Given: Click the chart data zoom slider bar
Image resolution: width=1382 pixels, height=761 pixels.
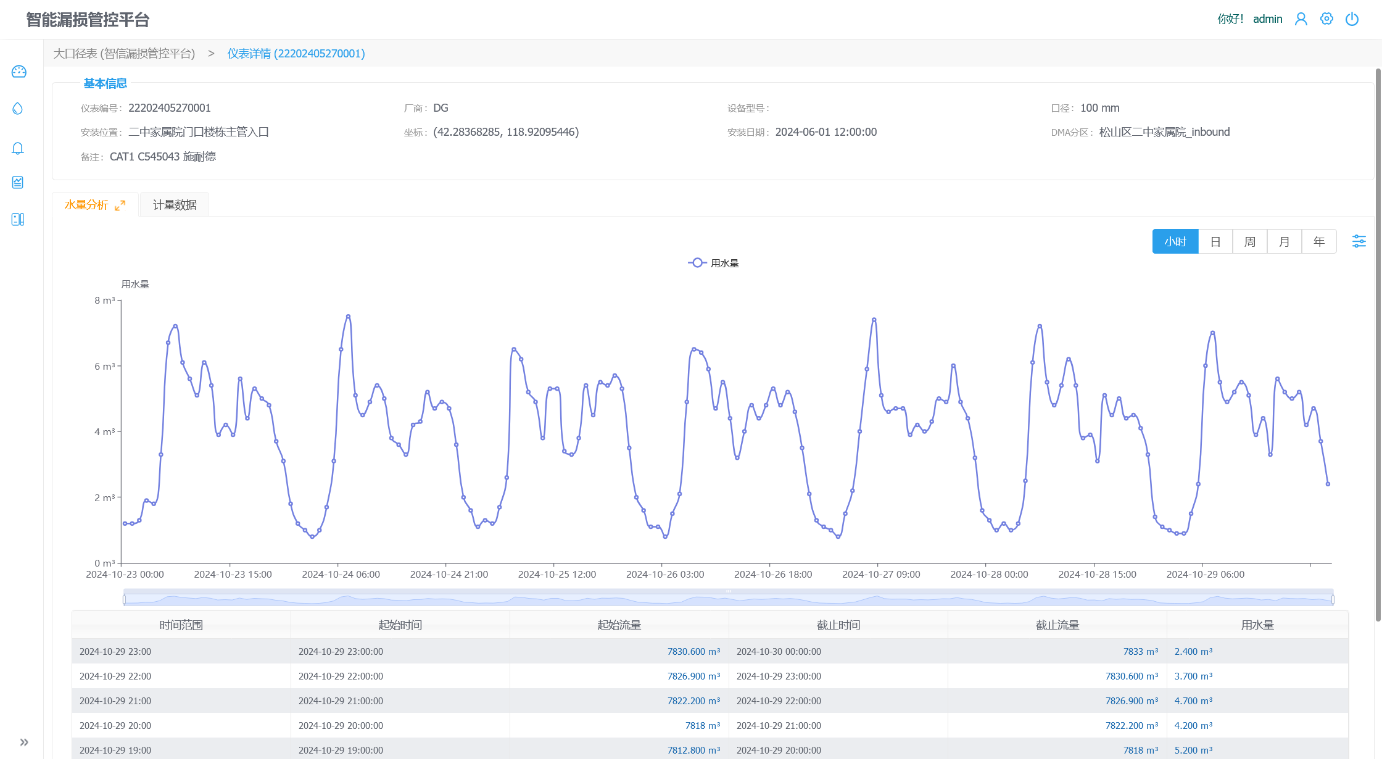Looking at the screenshot, I should (x=728, y=599).
